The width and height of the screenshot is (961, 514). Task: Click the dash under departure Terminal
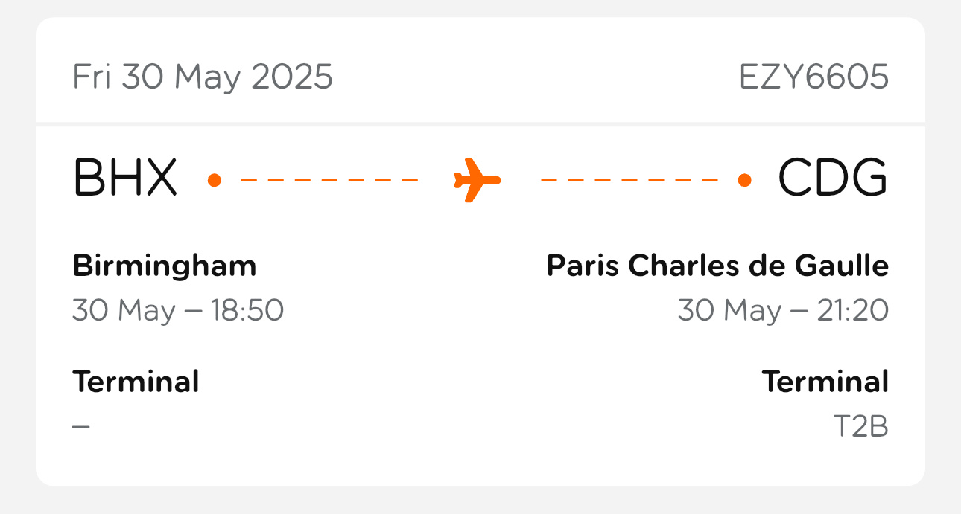pos(81,427)
